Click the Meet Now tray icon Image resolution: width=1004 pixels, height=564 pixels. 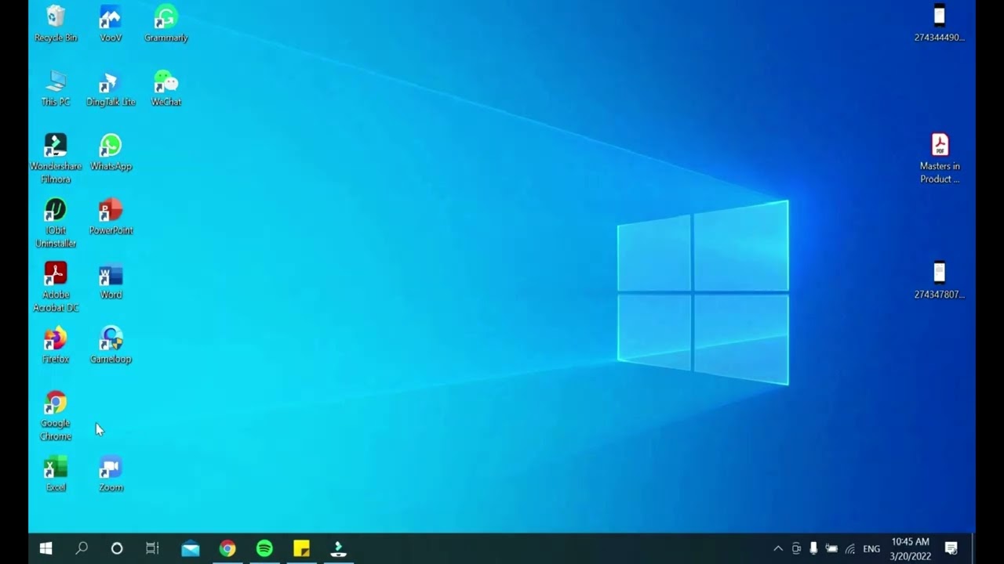click(796, 548)
